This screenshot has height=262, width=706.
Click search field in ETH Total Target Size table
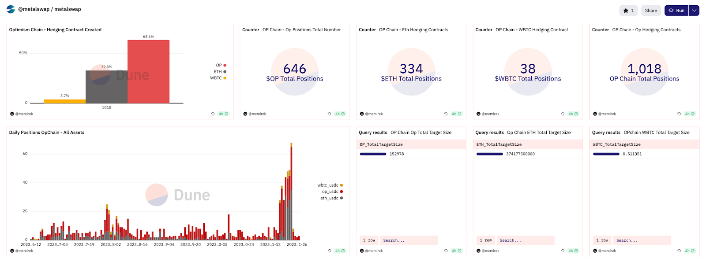pyautogui.click(x=525, y=240)
